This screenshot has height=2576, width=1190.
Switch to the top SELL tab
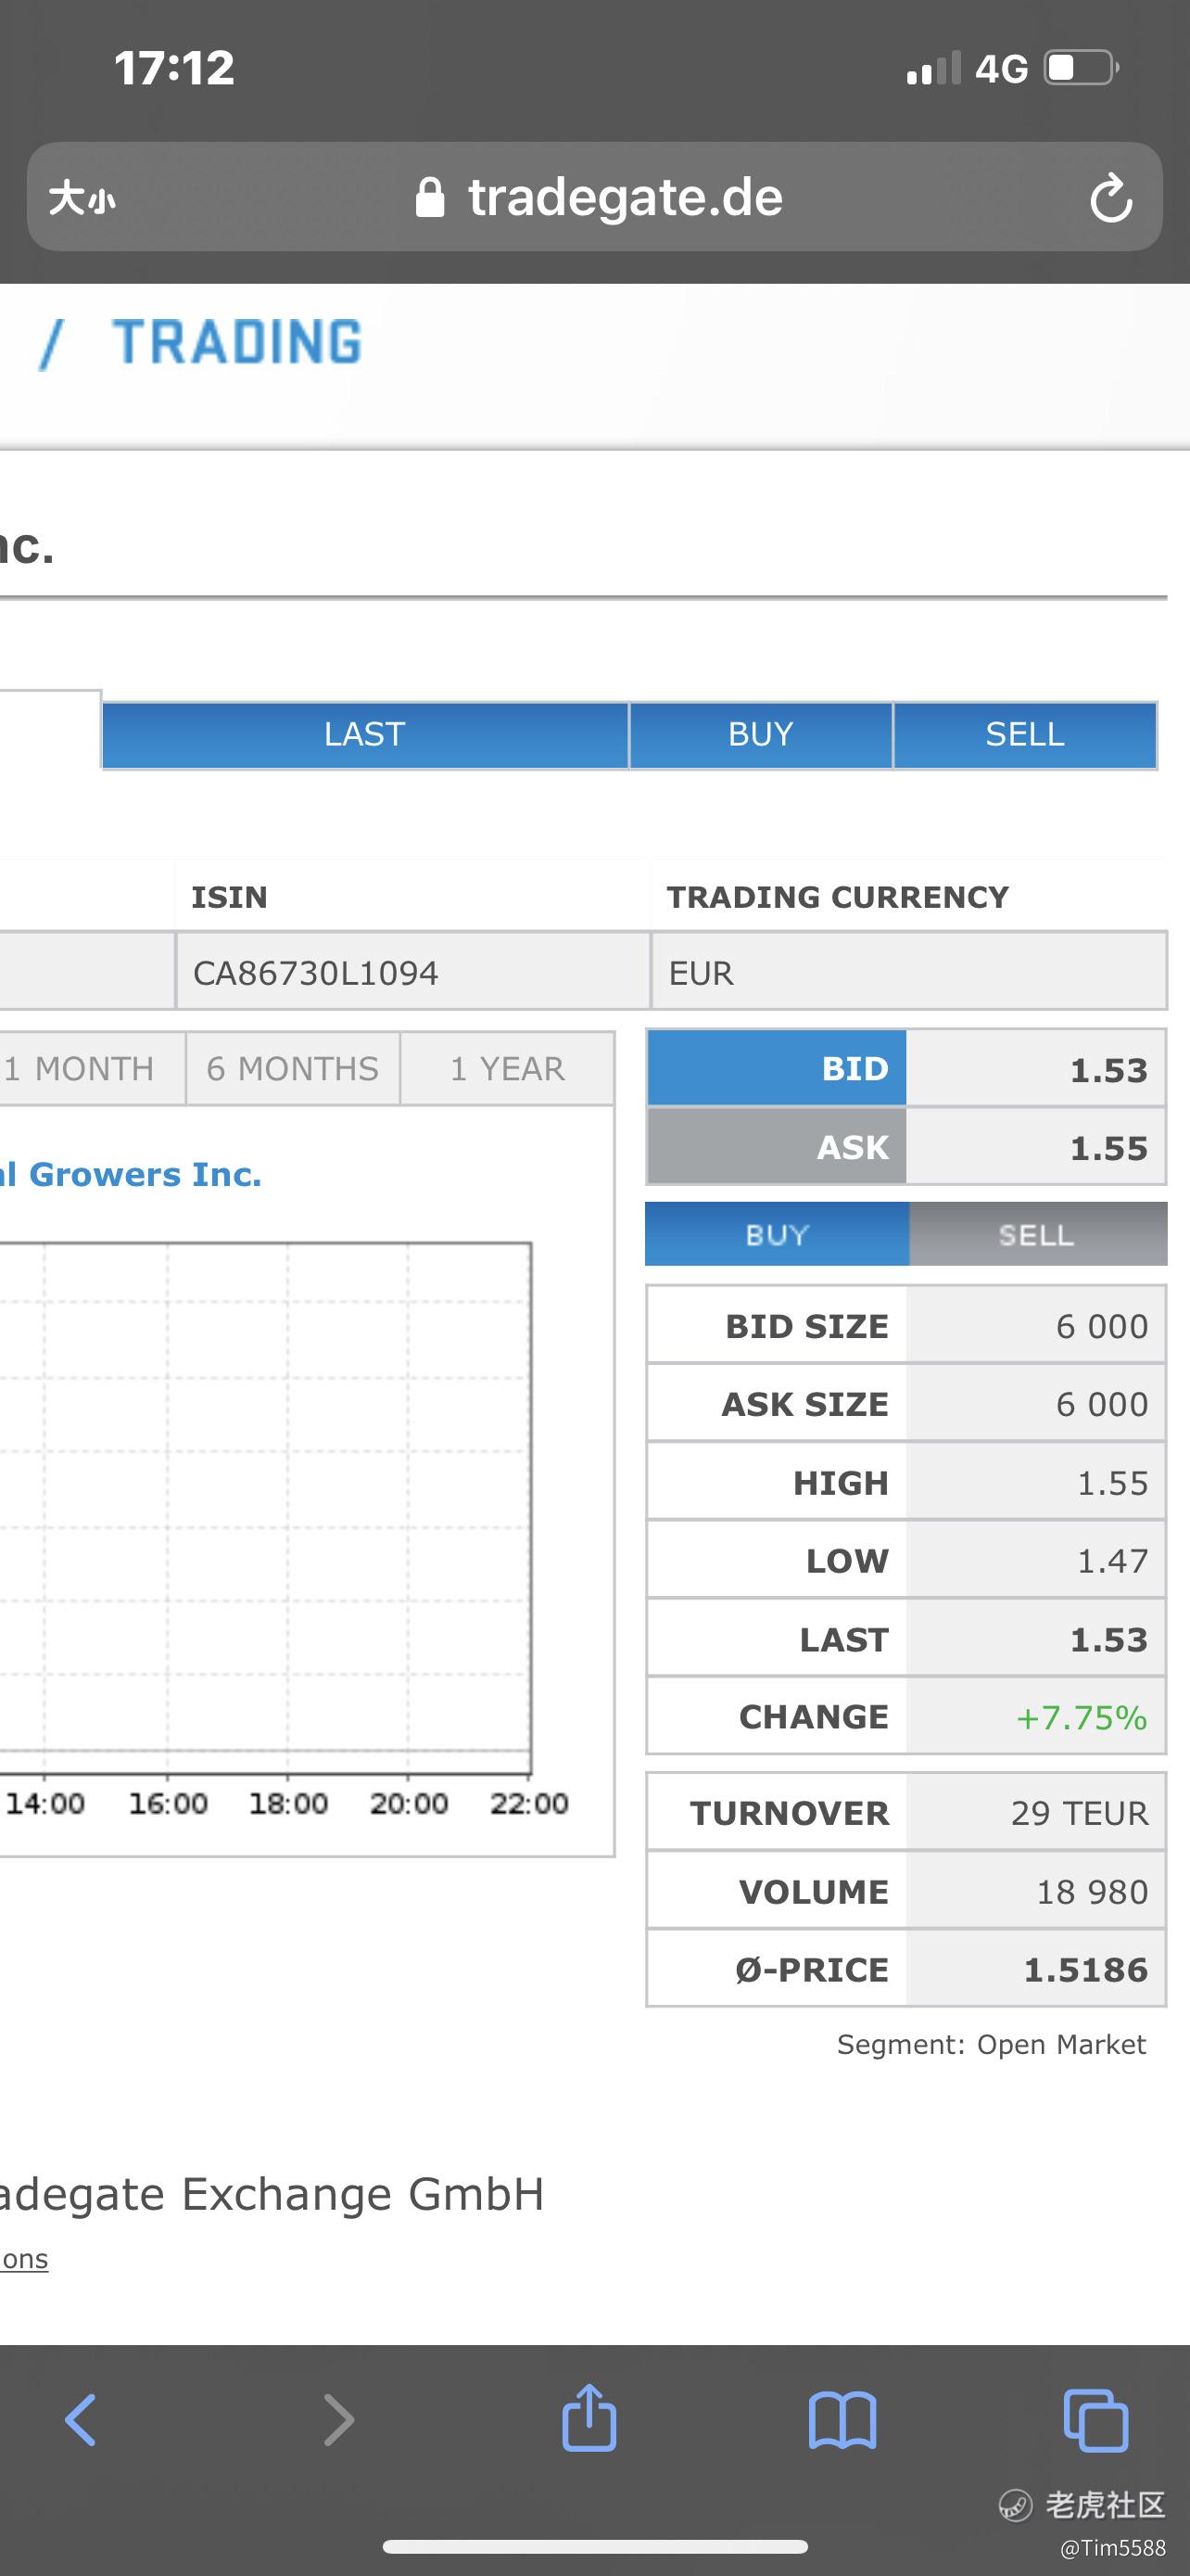pyautogui.click(x=1024, y=735)
